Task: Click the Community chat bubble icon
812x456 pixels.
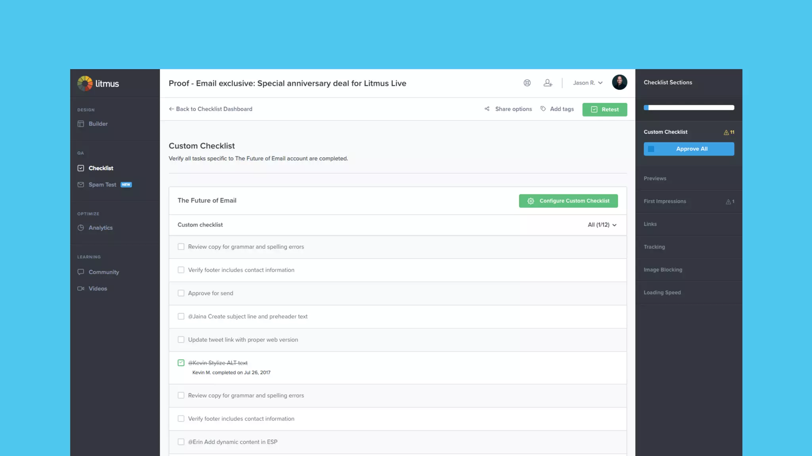Action: [x=81, y=272]
